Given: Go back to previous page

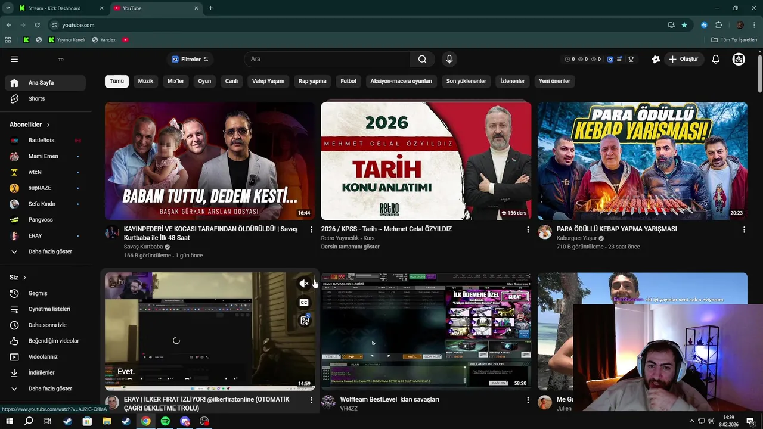Looking at the screenshot, I should pyautogui.click(x=8, y=25).
